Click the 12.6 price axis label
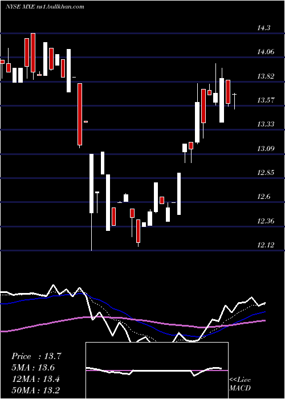This screenshot has width=285, height=399. (x=263, y=197)
